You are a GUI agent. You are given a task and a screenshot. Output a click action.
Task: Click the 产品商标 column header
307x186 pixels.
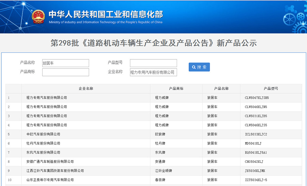coord(176,89)
